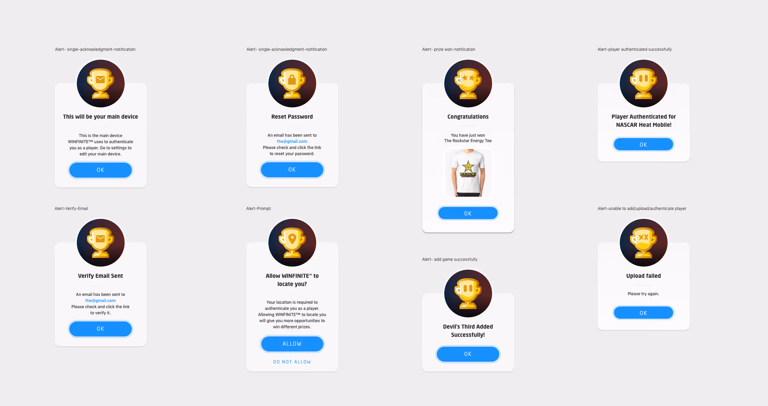
Task: Tap ALLOW on the location prompt
Action: 292,344
